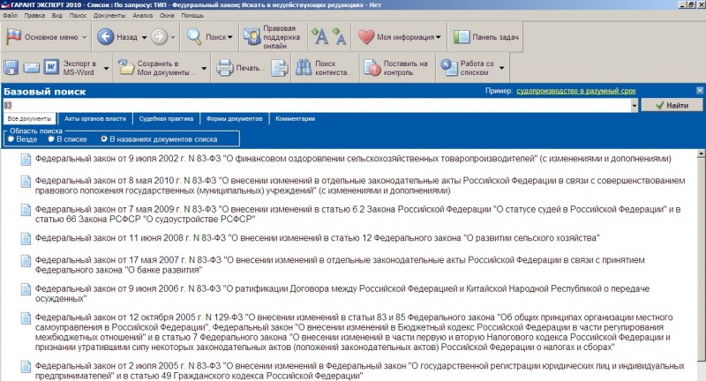Open the Search magnifier tool
The height and width of the screenshot is (381, 706).
point(195,37)
